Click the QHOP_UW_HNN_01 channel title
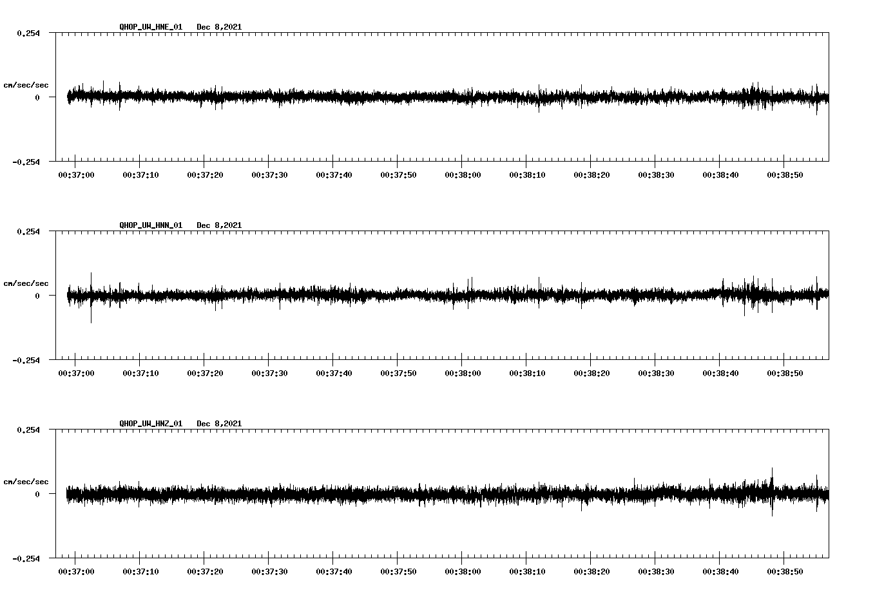875x595 pixels. tap(151, 225)
